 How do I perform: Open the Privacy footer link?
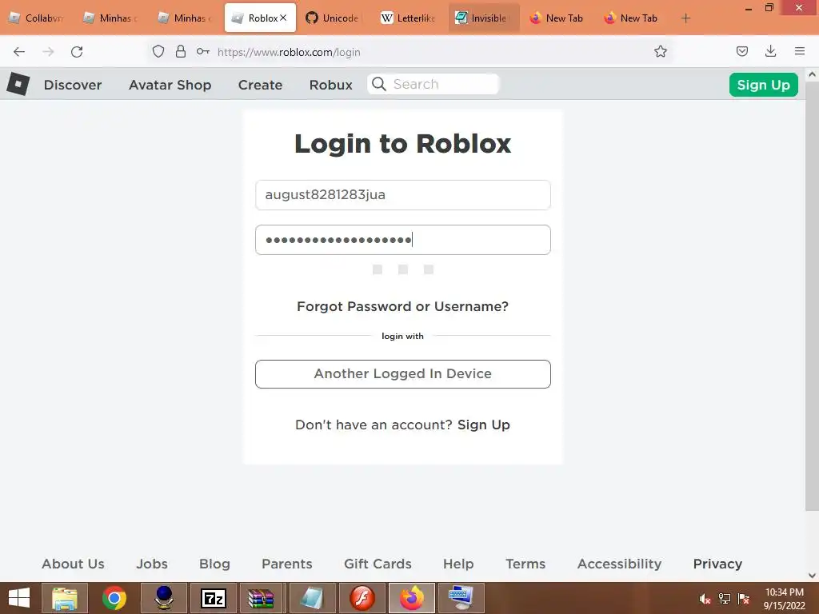tap(717, 564)
